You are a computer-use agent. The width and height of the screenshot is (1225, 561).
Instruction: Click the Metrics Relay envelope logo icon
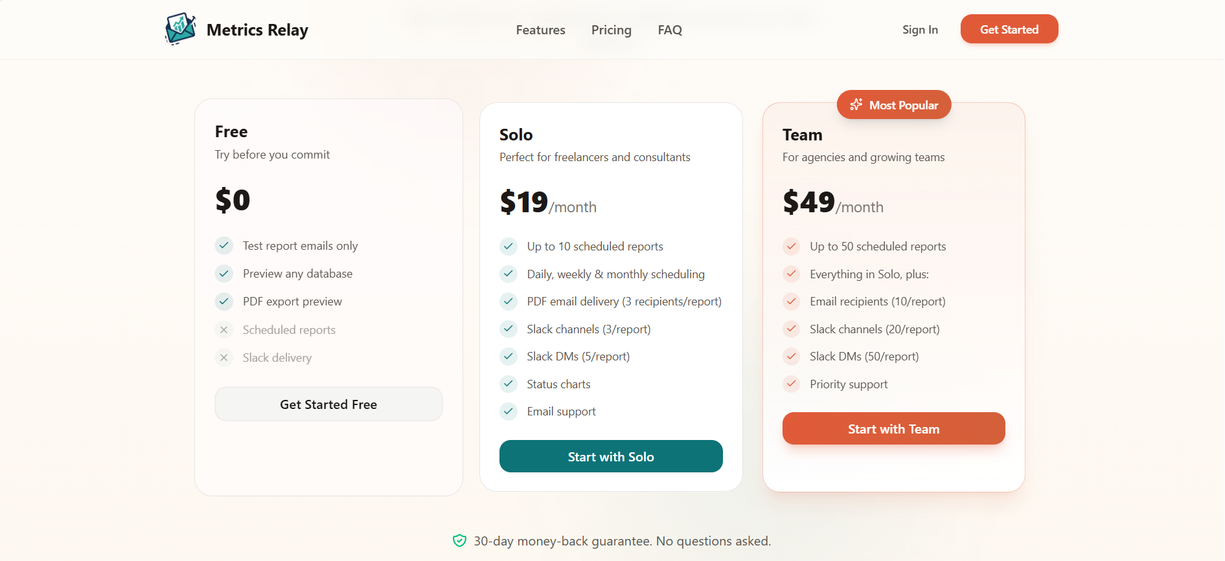[180, 28]
